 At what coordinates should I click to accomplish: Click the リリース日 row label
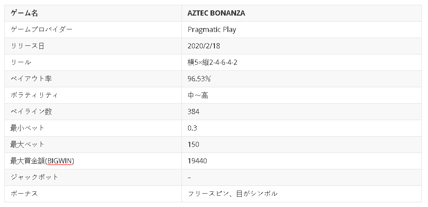[27, 46]
